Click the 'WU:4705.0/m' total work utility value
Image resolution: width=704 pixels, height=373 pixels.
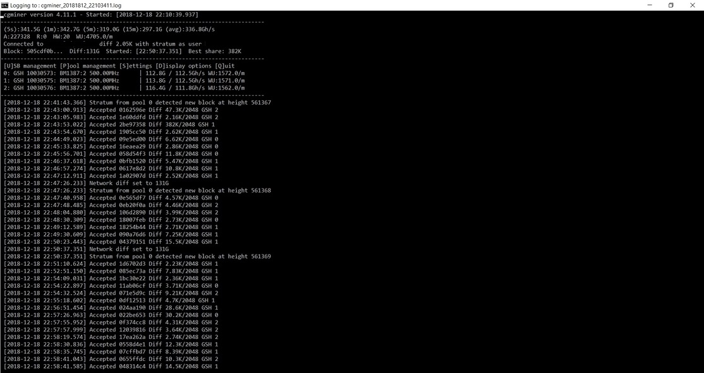point(95,37)
